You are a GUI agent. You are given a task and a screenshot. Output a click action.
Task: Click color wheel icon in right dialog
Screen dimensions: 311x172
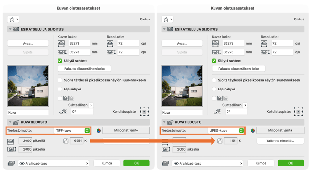click(253, 131)
